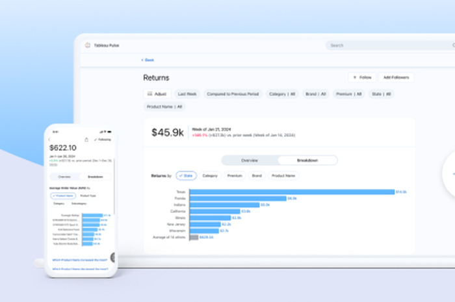Click the top bar in the phone chart

tap(92, 216)
